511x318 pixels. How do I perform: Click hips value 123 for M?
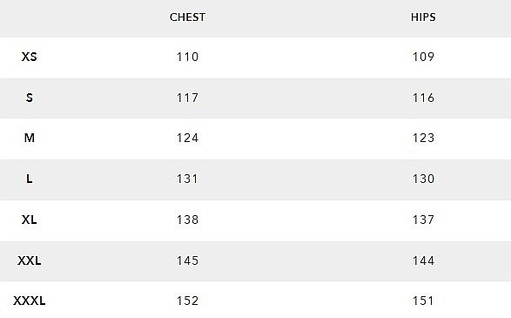point(423,138)
